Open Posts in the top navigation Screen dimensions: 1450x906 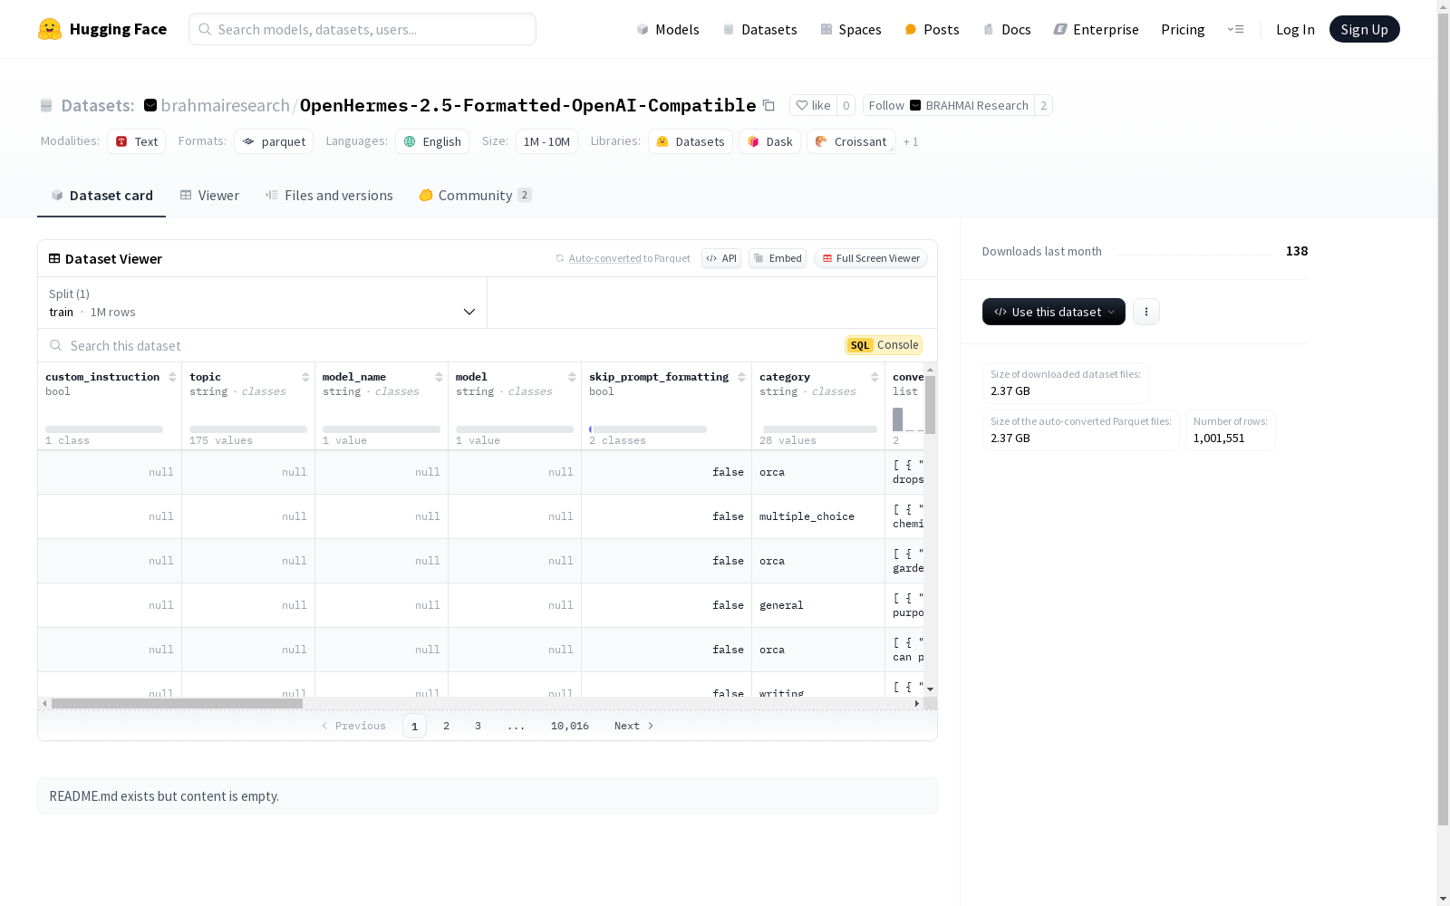[x=933, y=29]
